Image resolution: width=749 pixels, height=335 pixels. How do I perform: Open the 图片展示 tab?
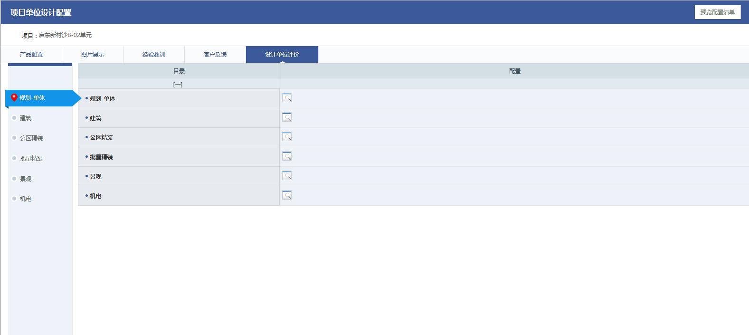coord(93,55)
